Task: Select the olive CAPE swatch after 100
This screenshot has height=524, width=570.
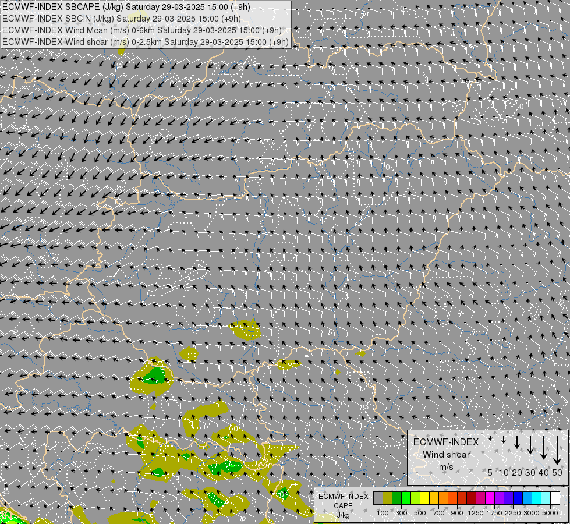Action: pyautogui.click(x=388, y=498)
